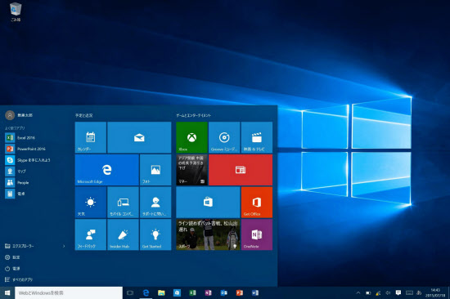This screenshot has width=450, height=299.
Task: Click the volume icon in system tray
Action: [x=388, y=292]
